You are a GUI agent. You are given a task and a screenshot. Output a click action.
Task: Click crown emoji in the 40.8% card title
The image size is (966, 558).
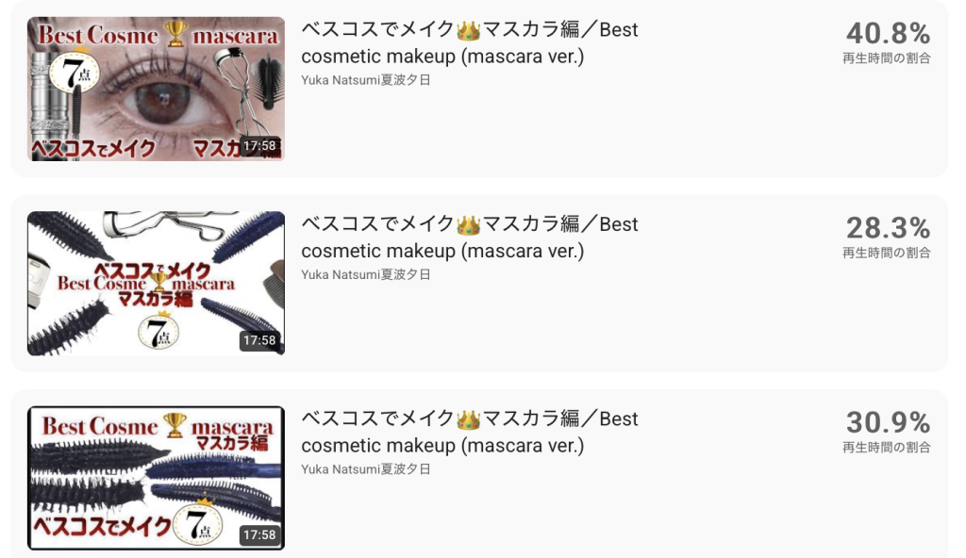(x=468, y=30)
